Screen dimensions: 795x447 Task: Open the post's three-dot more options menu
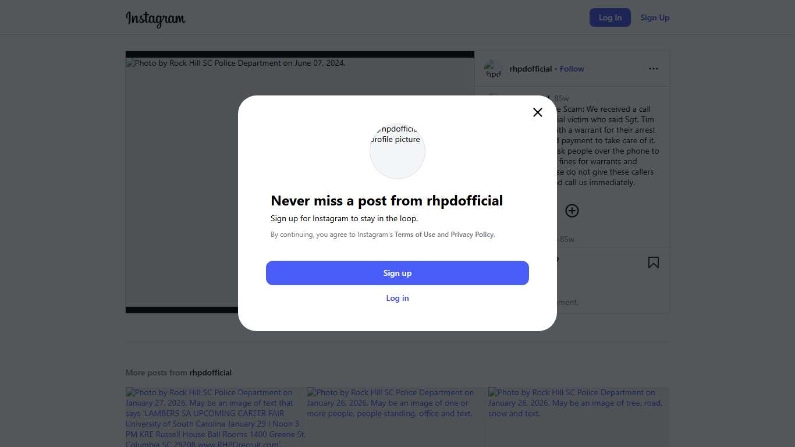coord(654,69)
